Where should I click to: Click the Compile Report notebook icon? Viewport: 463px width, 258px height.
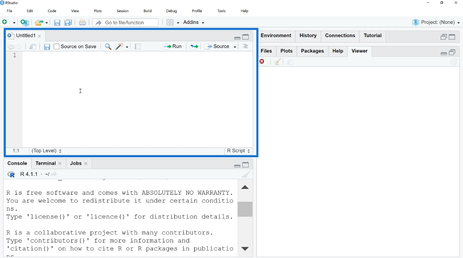click(138, 47)
